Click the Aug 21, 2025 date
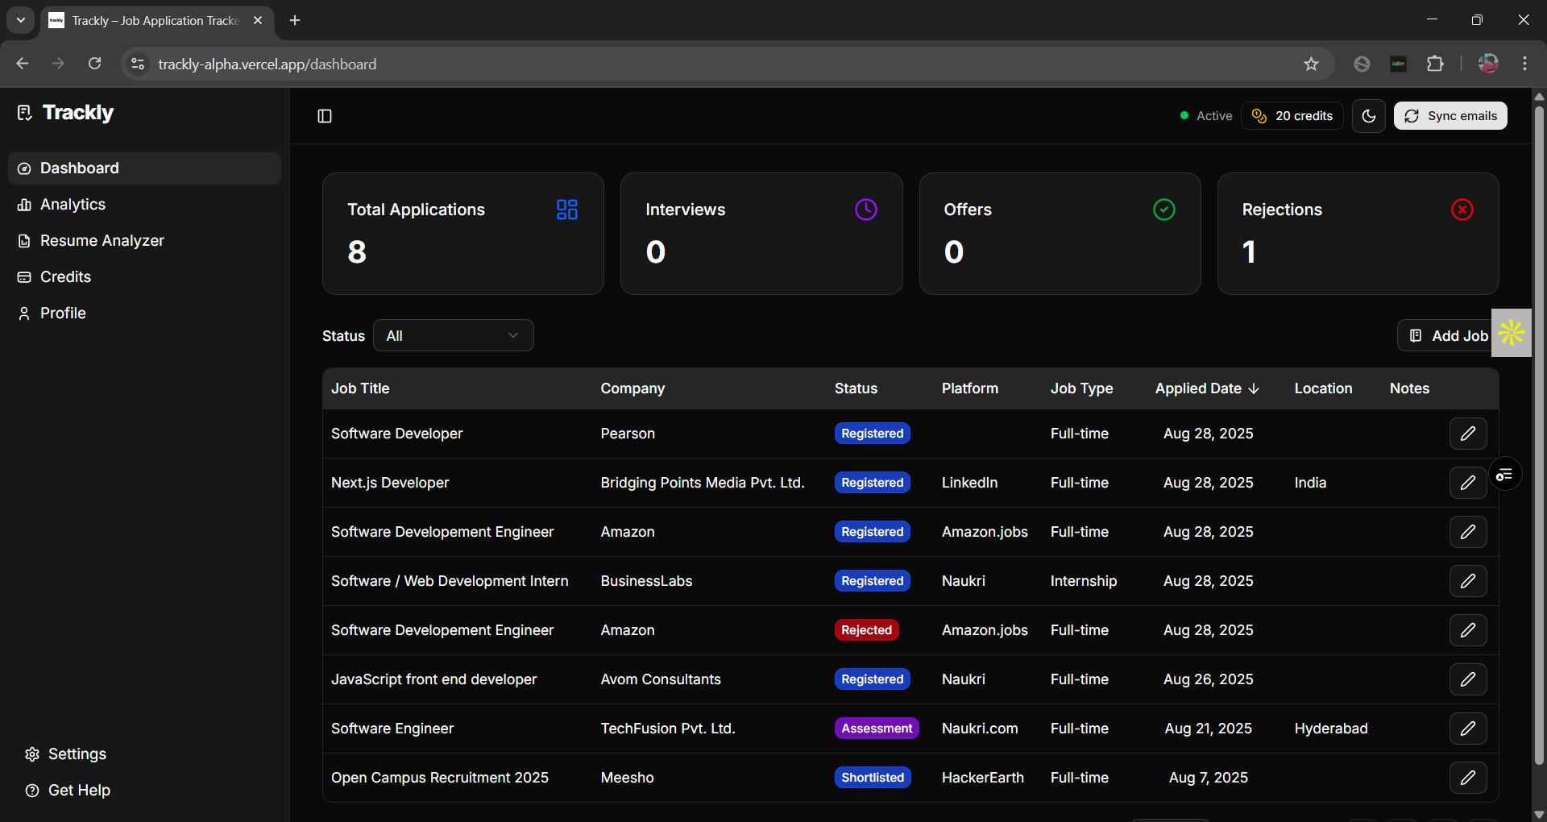Image resolution: width=1547 pixels, height=822 pixels. (1208, 729)
